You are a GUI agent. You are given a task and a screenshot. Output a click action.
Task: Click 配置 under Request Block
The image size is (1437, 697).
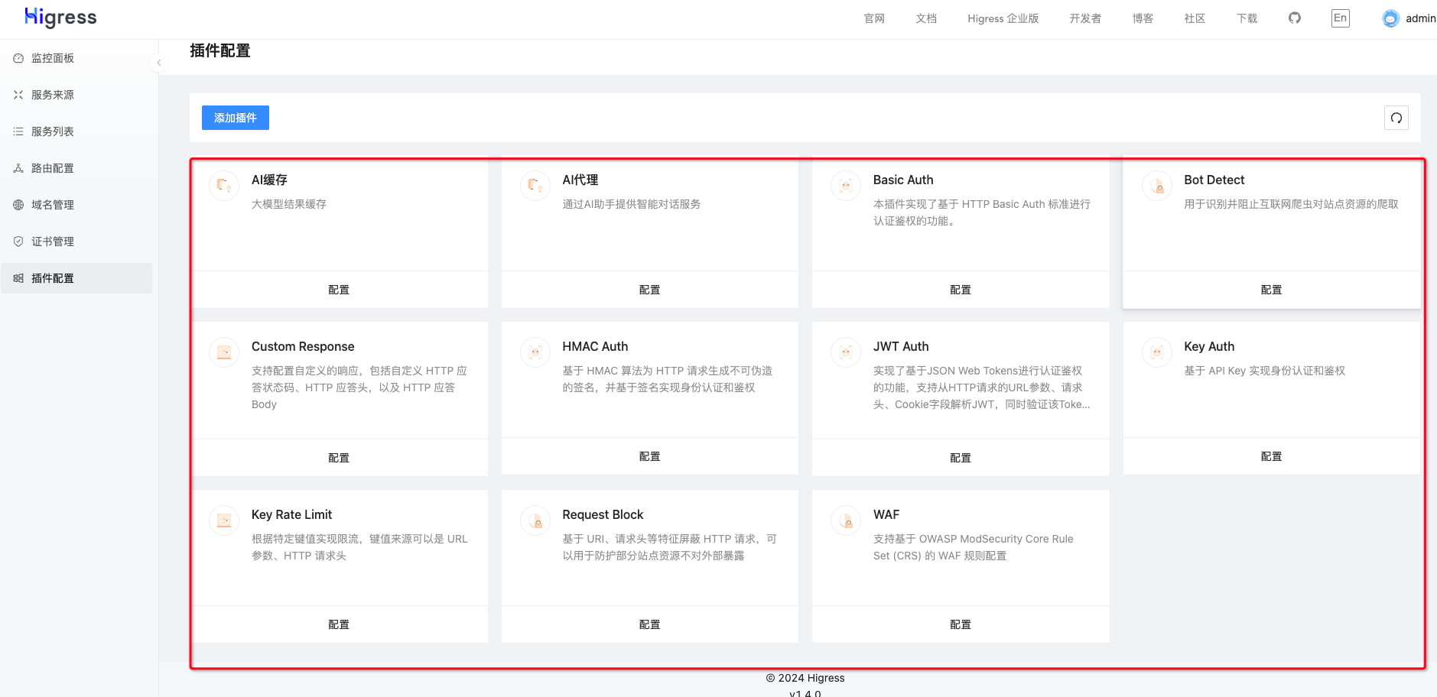(649, 624)
